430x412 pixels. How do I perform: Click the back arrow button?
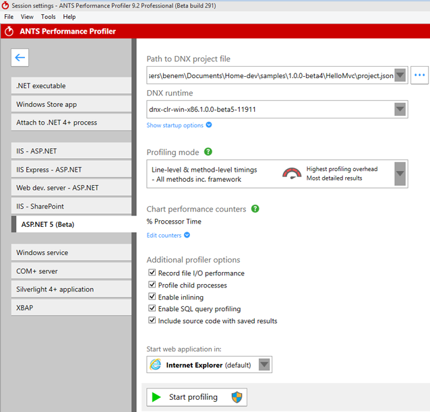[x=20, y=57]
